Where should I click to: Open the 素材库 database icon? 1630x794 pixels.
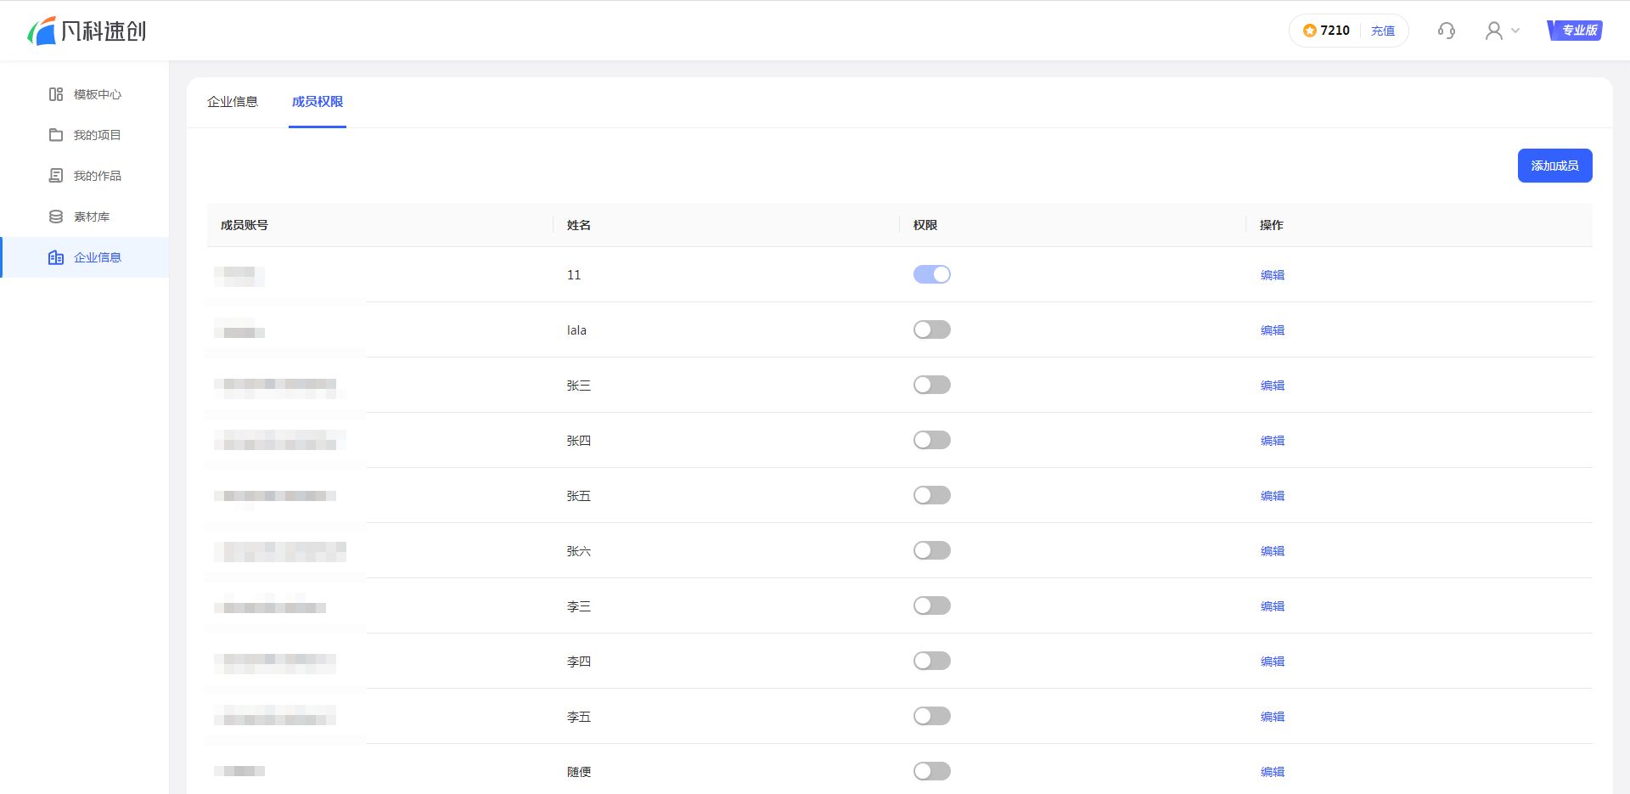(x=56, y=217)
